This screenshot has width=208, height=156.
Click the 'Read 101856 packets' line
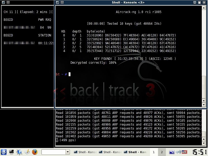click(129, 113)
